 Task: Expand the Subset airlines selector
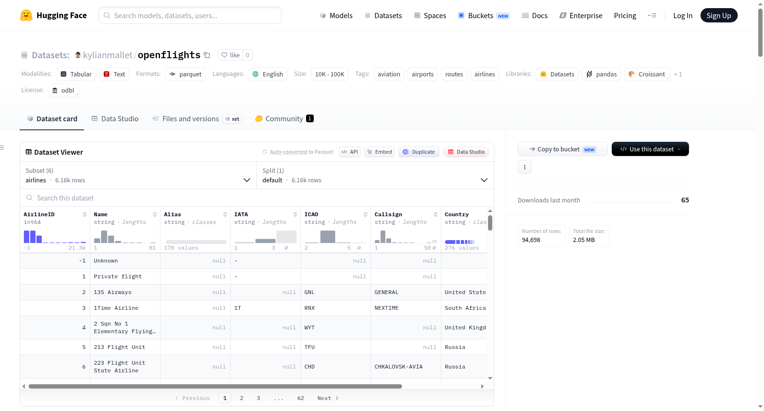138,175
